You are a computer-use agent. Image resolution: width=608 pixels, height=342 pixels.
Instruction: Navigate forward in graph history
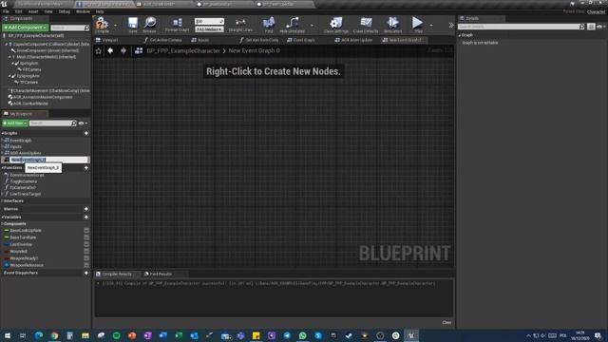pyautogui.click(x=123, y=50)
